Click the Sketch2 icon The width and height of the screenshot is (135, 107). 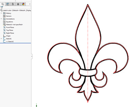(4, 41)
